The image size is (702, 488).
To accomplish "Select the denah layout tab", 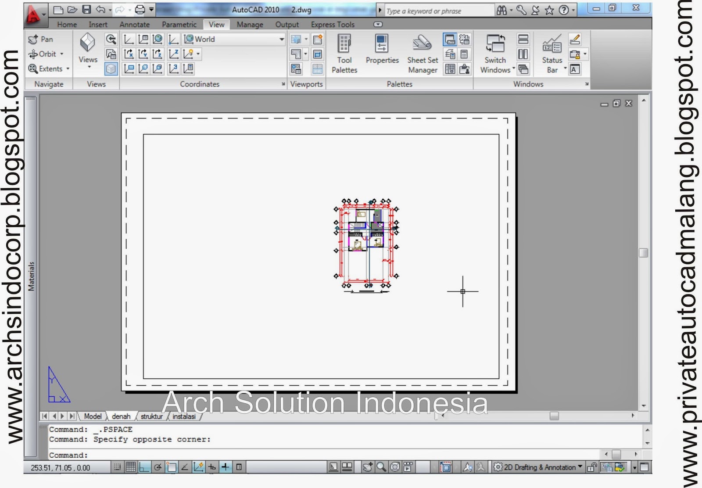I will [121, 416].
